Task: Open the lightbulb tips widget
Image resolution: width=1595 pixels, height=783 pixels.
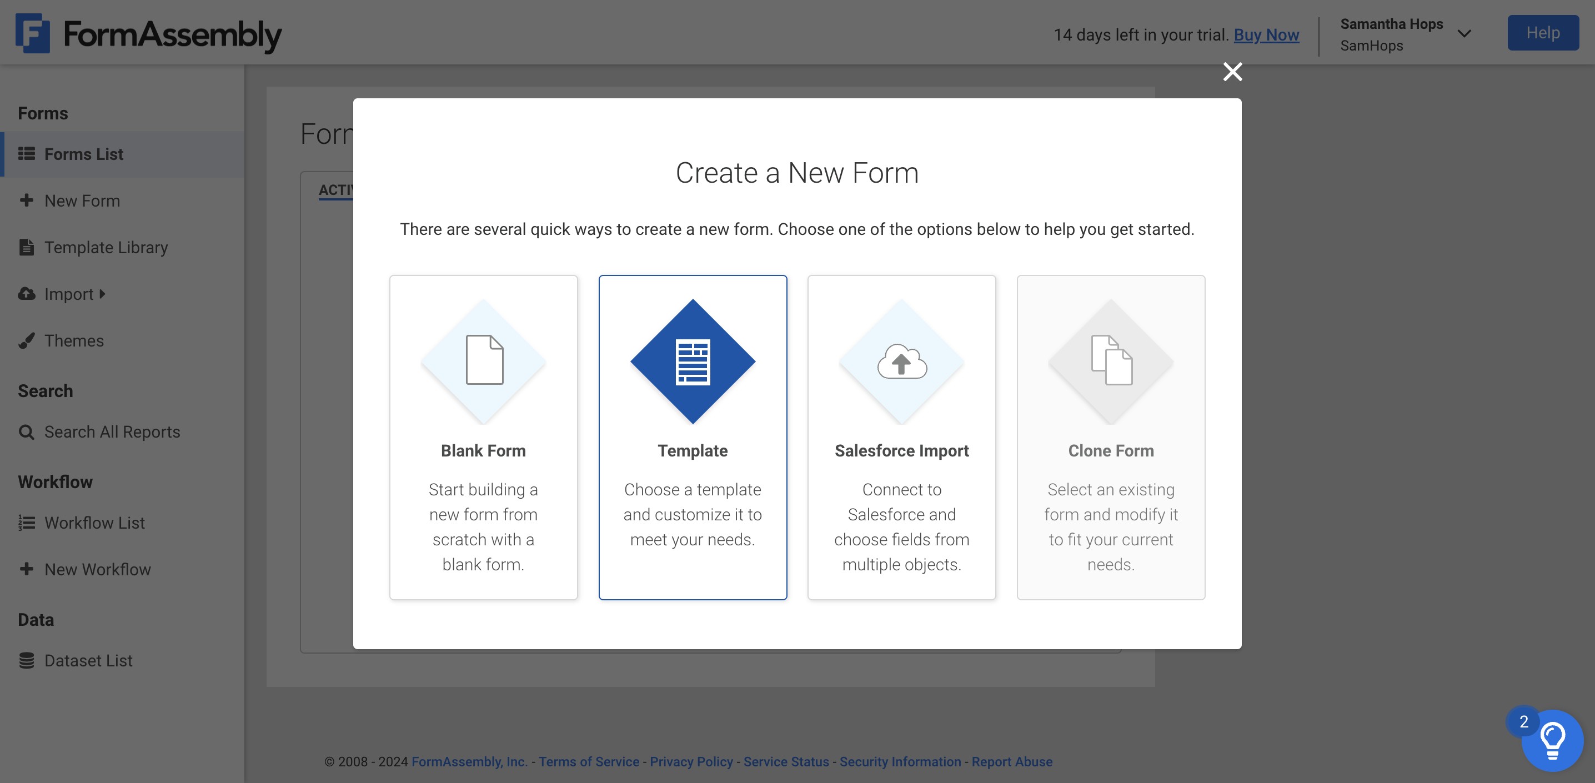Action: coord(1552,740)
